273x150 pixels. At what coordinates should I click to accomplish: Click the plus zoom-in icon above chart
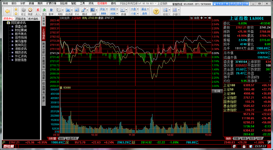tap(205, 18)
